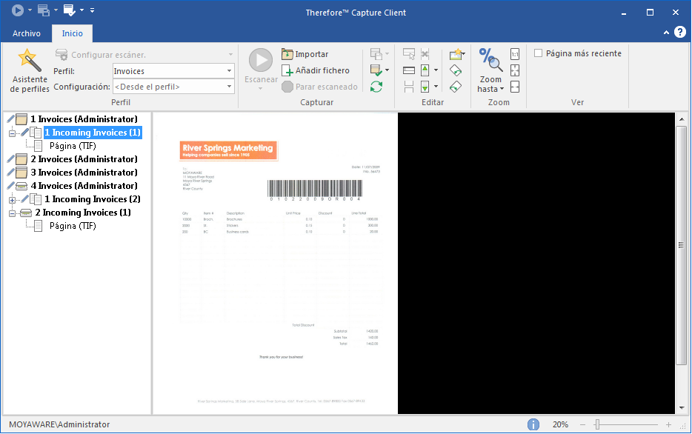Switch to the Inicio ribbon tab
Image resolution: width=692 pixels, height=434 pixels.
point(73,33)
